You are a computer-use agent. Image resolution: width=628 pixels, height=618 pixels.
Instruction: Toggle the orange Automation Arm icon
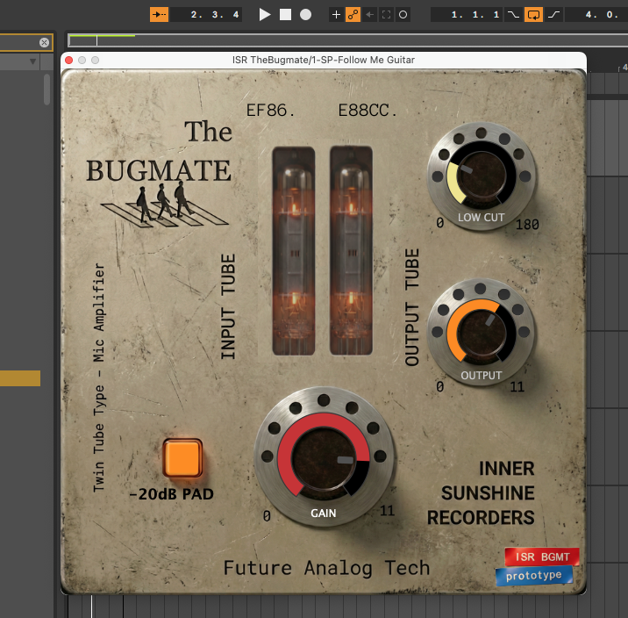pos(353,15)
